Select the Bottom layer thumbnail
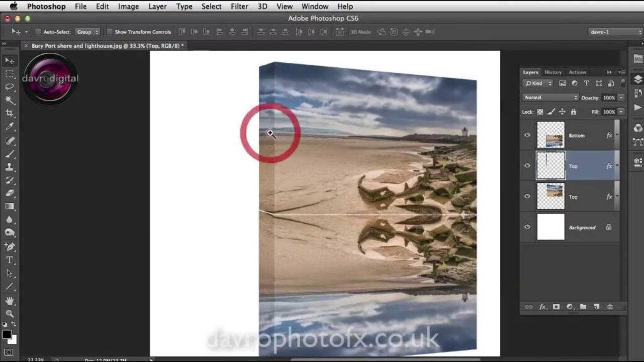This screenshot has width=644, height=362. point(550,135)
